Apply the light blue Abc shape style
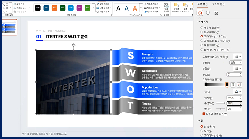Image resolution: width=249 pixels, height=139 pixels. [71, 8]
